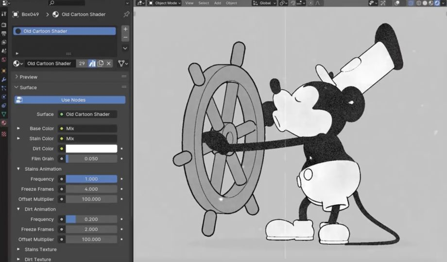Open the Object Constraints tab
This screenshot has width=447, height=262.
[4, 105]
